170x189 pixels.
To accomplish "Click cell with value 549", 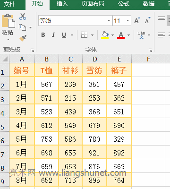I will click(x=70, y=125).
